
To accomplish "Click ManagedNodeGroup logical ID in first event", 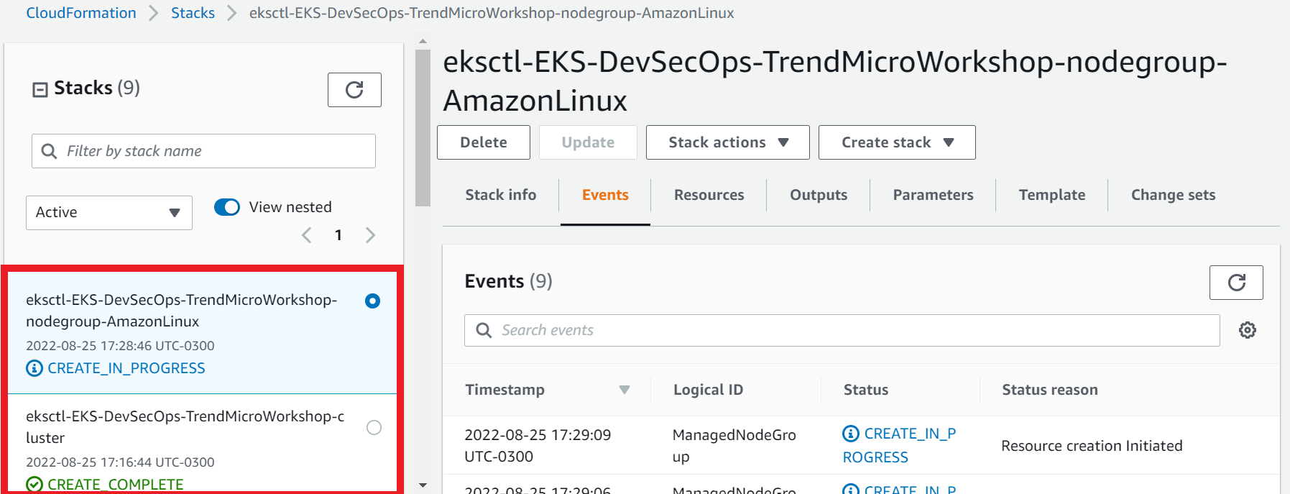I will point(734,446).
